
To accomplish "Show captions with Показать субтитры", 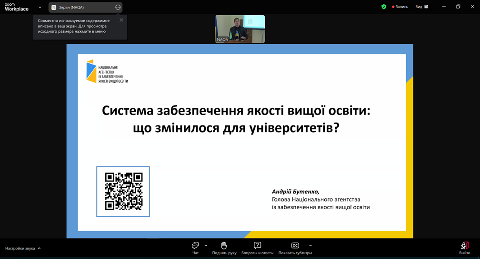I will pos(295,248).
